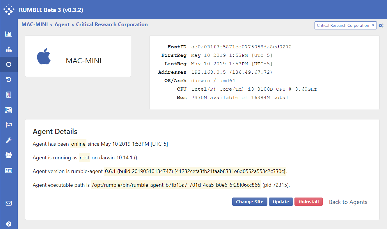Select the circle agents icon in sidebar
The height and width of the screenshot is (229, 387).
9,64
